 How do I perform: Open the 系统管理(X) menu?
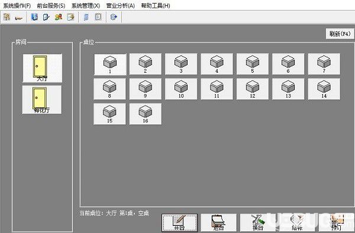86,5
